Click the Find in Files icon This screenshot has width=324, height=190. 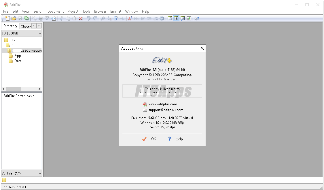pos(116,18)
